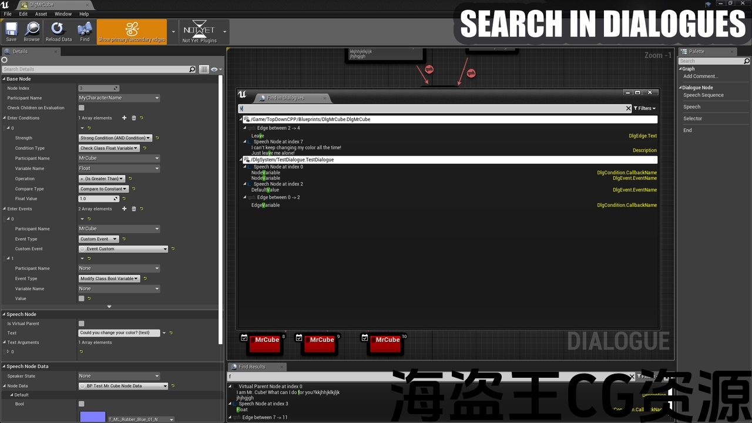Toggle the Bool checkbox under Default
752x423 pixels.
pyautogui.click(x=82, y=404)
